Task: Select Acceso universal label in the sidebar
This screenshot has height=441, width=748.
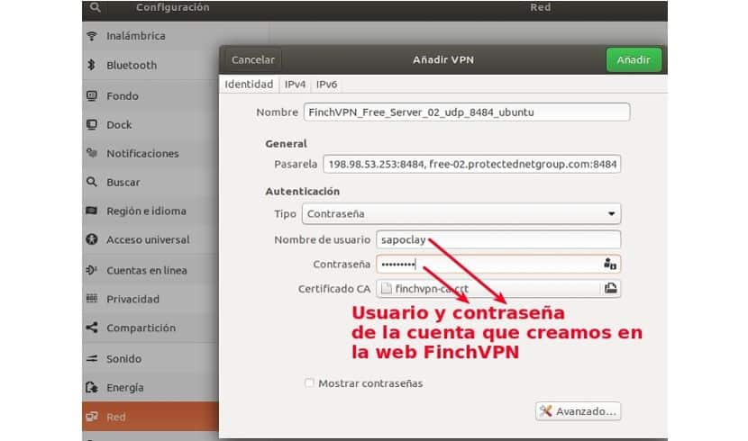Action: click(x=148, y=239)
